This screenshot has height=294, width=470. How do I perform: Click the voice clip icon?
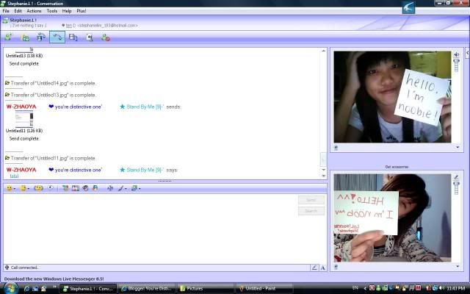pos(51,188)
